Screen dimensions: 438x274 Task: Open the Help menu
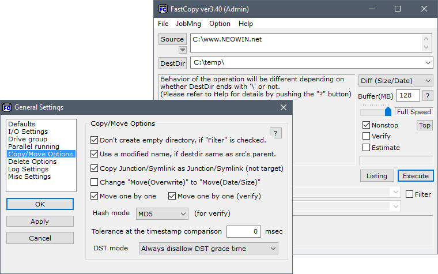click(246, 24)
